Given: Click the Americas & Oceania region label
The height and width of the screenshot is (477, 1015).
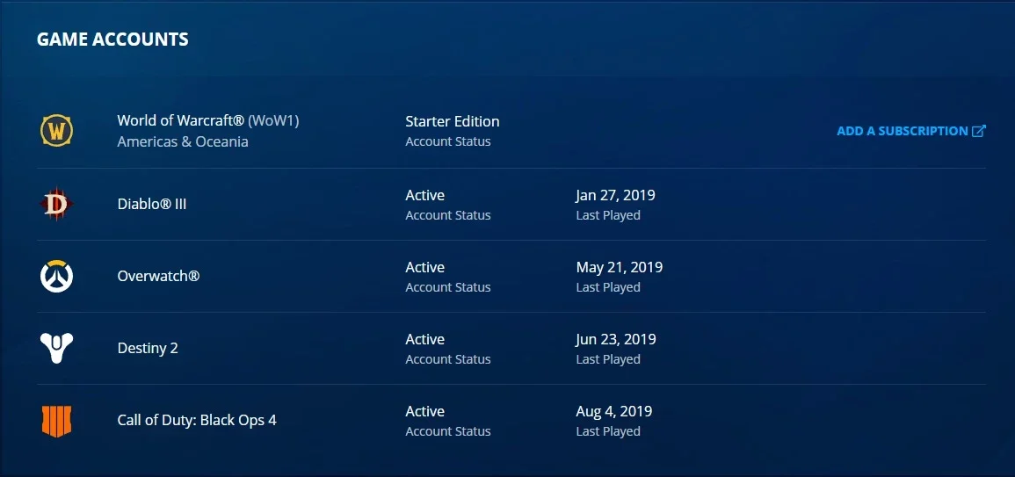Looking at the screenshot, I should [183, 141].
